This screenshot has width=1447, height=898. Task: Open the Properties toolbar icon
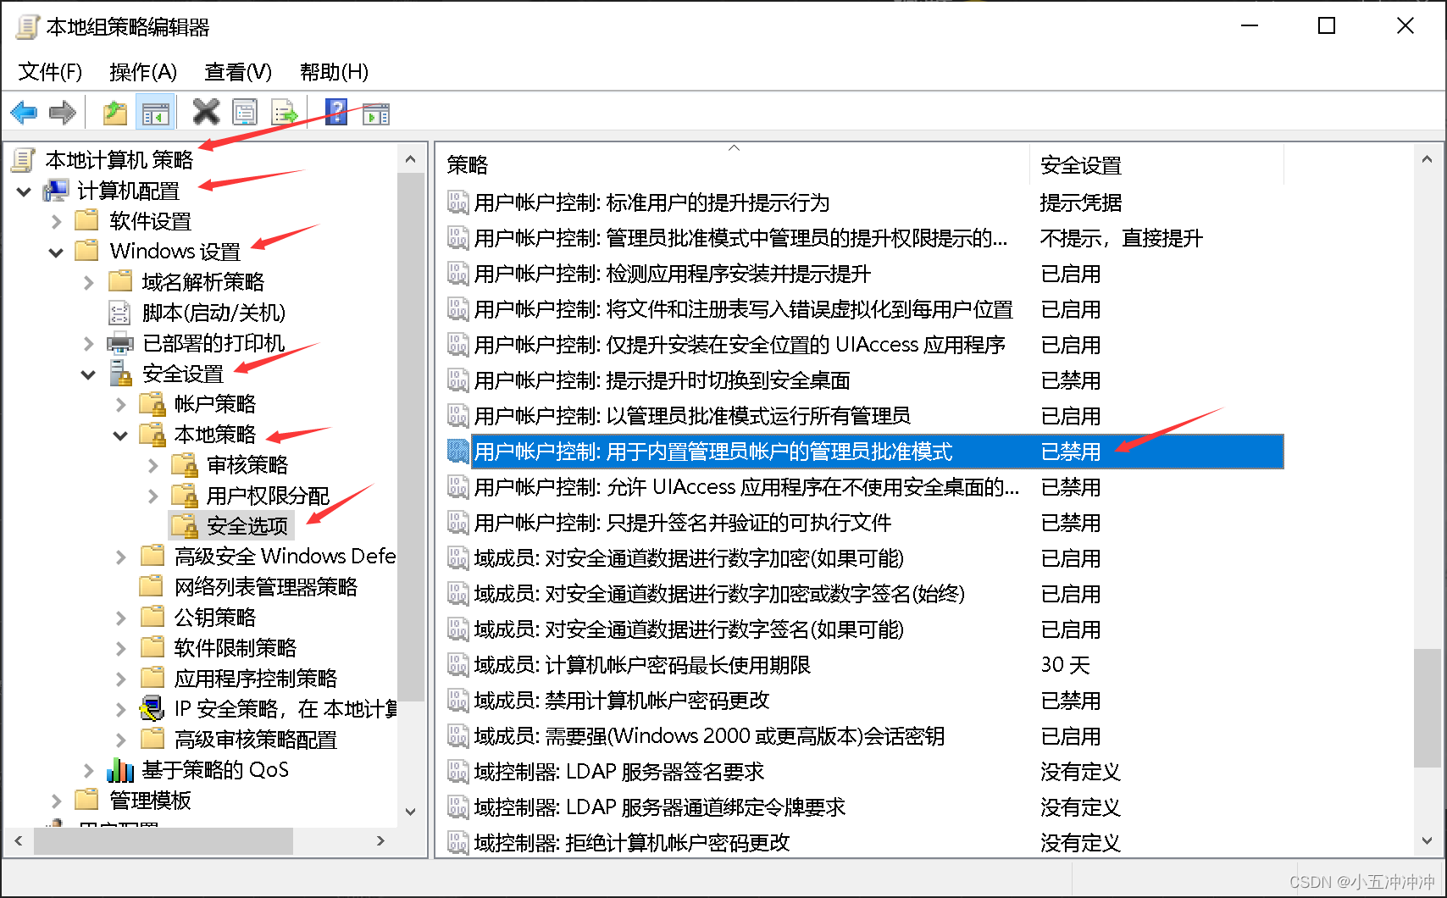245,112
